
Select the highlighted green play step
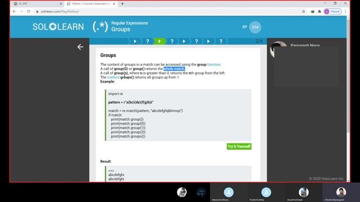[x=160, y=41]
